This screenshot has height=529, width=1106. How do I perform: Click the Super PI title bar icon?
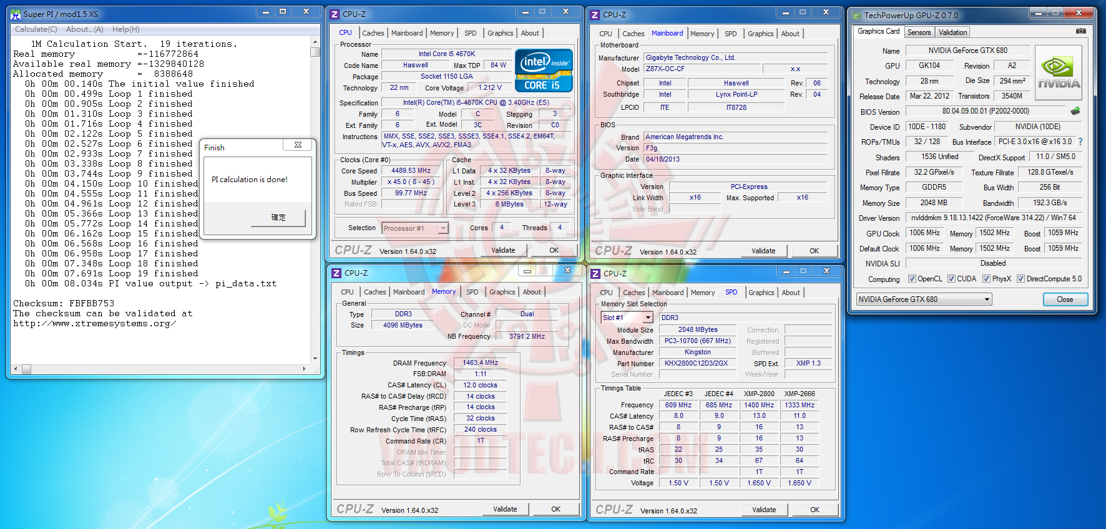point(16,14)
